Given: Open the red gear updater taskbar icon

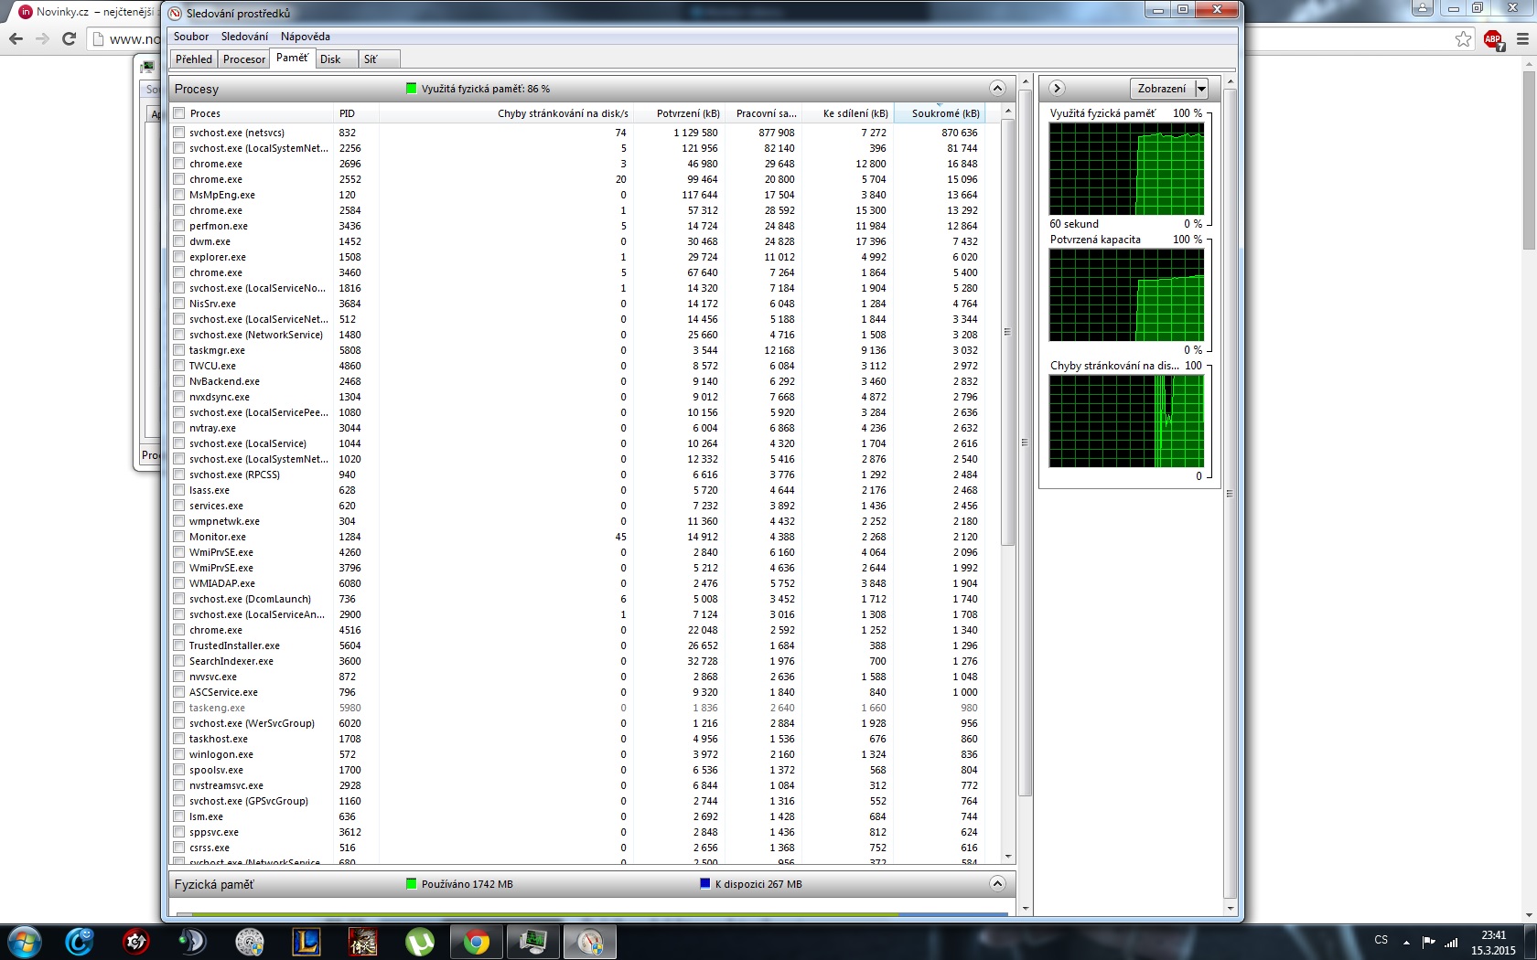Looking at the screenshot, I should pos(136,941).
